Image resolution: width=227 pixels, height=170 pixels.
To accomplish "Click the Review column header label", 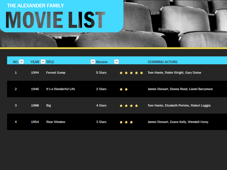I will 102,62.
